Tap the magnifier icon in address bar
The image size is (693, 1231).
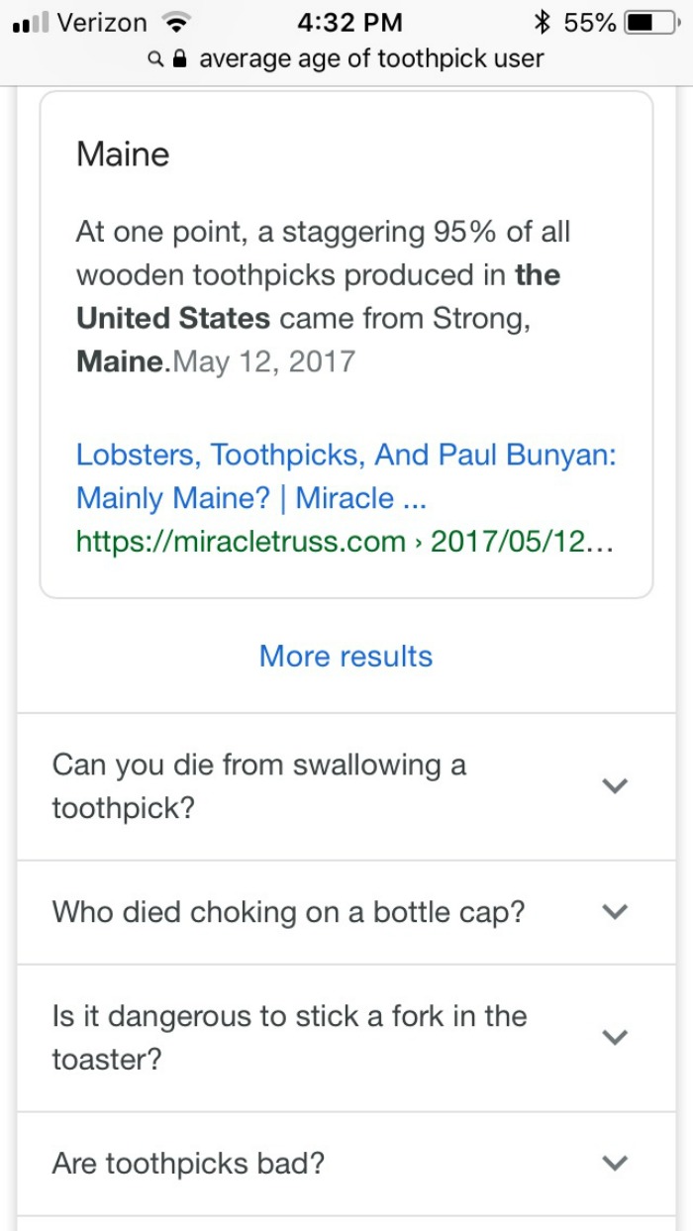tap(155, 59)
